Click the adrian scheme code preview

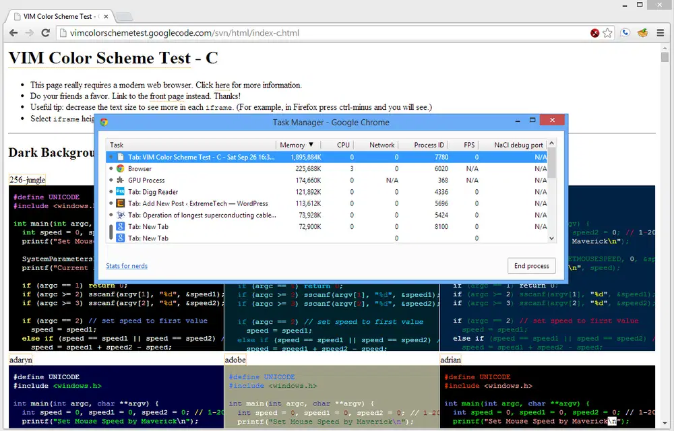click(x=547, y=397)
